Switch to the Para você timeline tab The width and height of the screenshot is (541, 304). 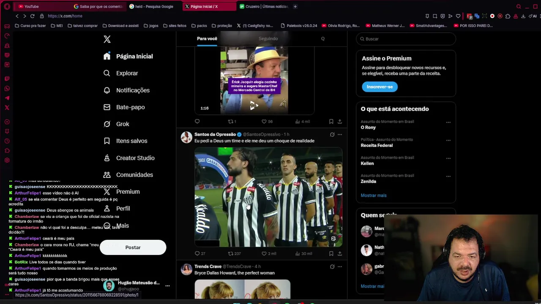pos(207,38)
